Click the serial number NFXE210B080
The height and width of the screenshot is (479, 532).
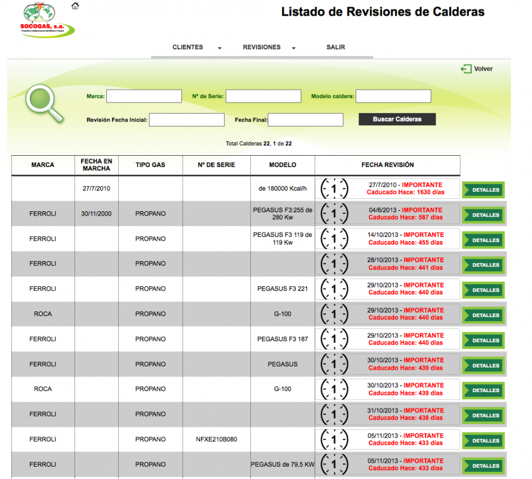217,439
